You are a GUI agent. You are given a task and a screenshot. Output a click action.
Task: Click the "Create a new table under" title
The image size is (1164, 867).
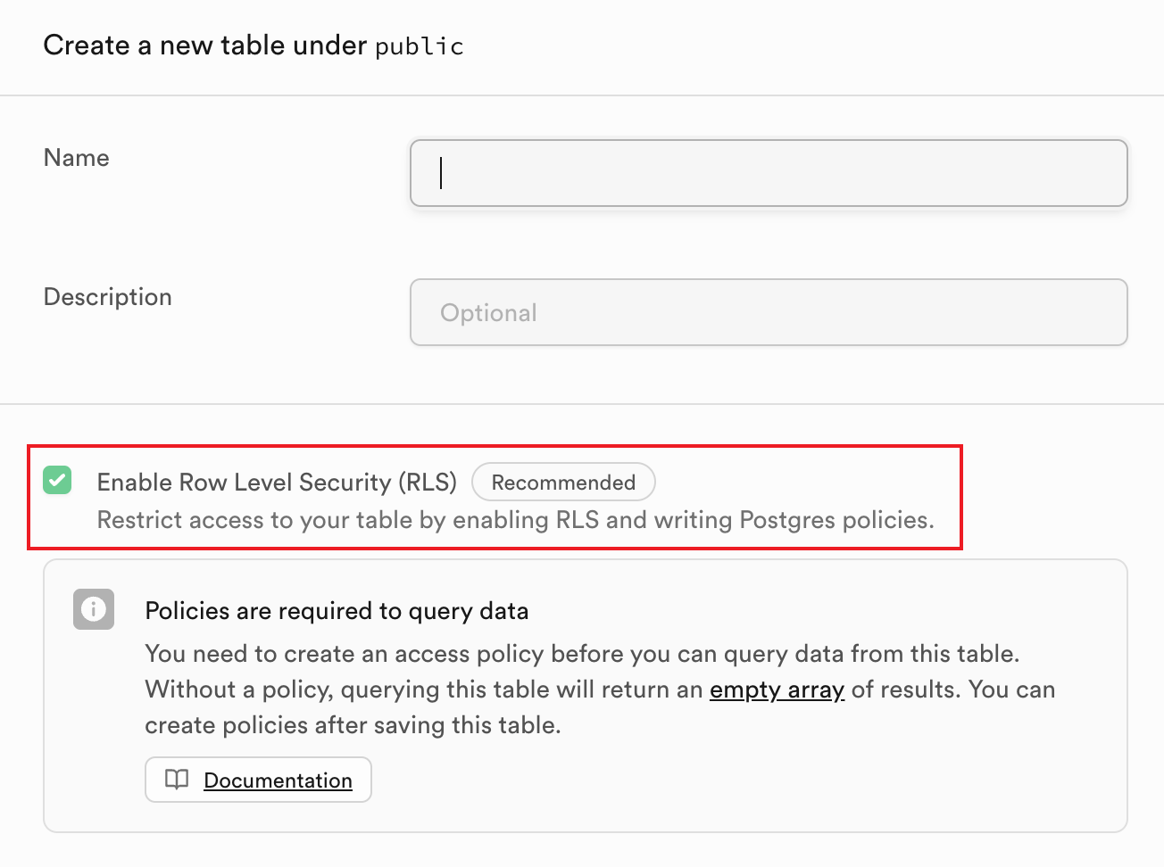coord(204,45)
